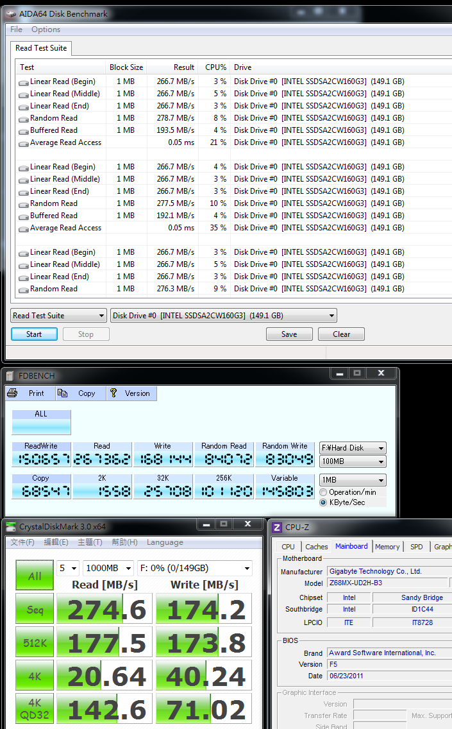Click the Seq read 274.6 result
This screenshot has height=729, width=452.
[x=105, y=608]
